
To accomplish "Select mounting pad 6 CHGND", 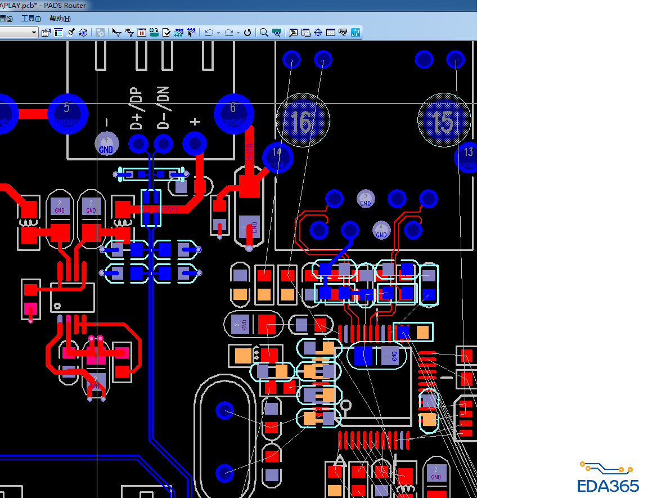I will pyautogui.click(x=234, y=114).
